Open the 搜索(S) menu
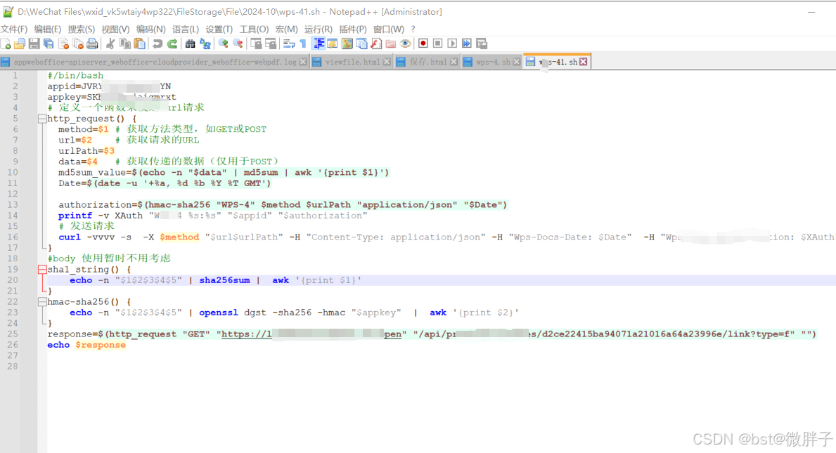This screenshot has height=453, width=836. point(81,29)
